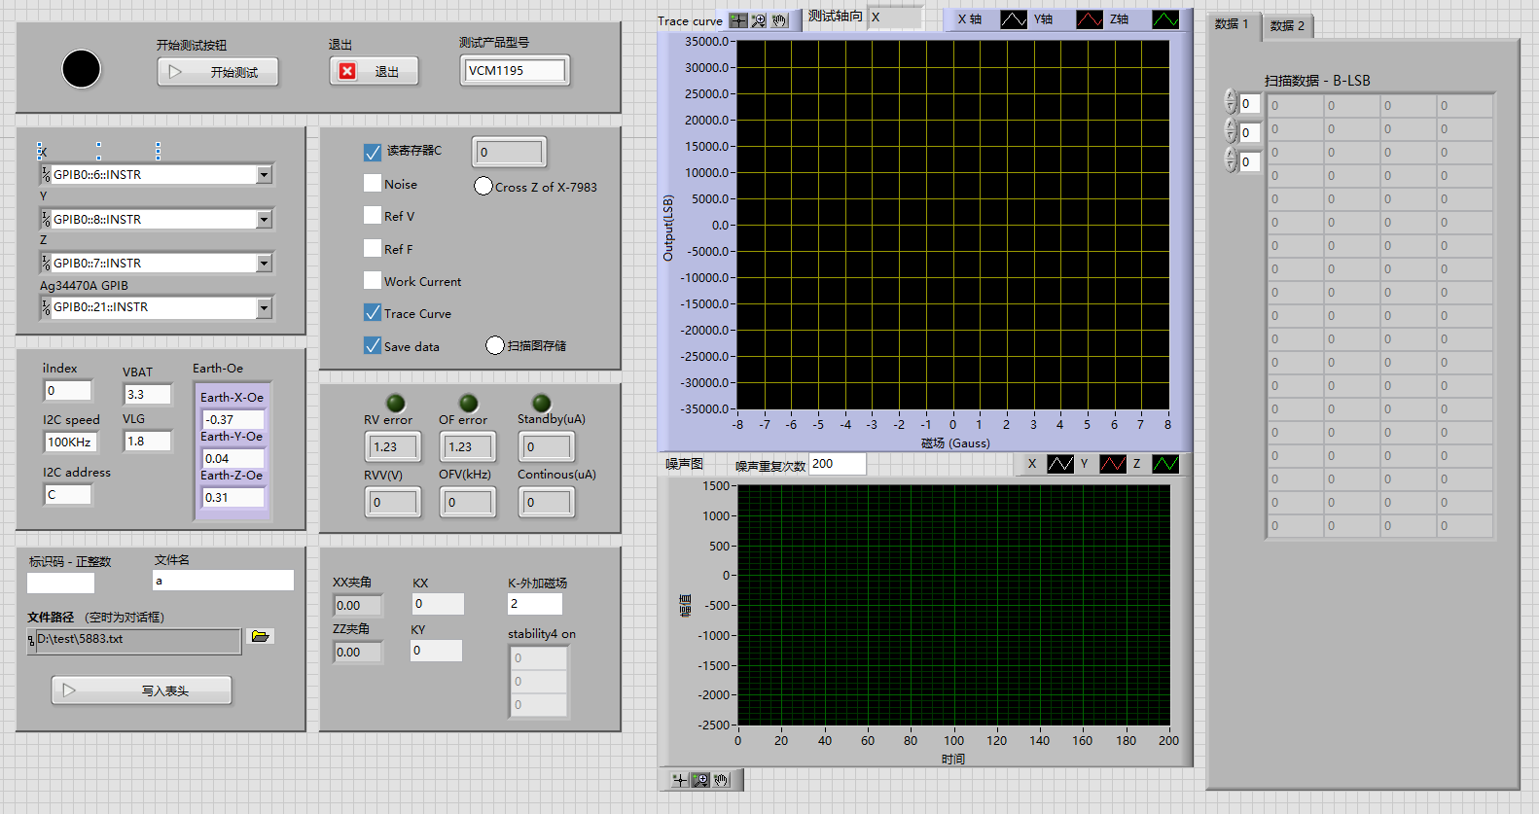
Task: Uncheck the Trace Curve checkbox
Action: pyautogui.click(x=373, y=313)
